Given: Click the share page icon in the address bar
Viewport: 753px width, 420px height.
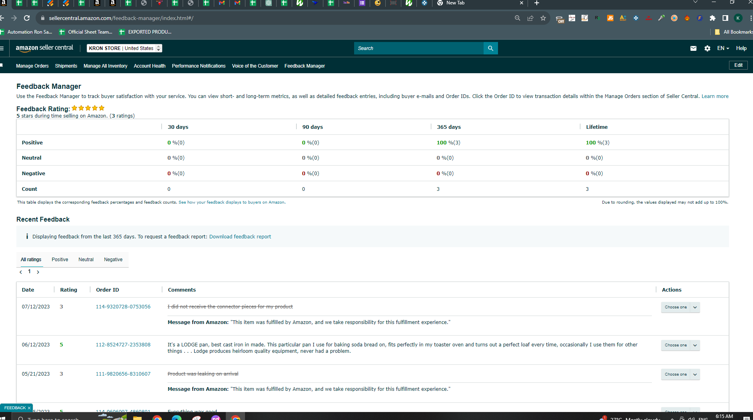Looking at the screenshot, I should [530, 18].
